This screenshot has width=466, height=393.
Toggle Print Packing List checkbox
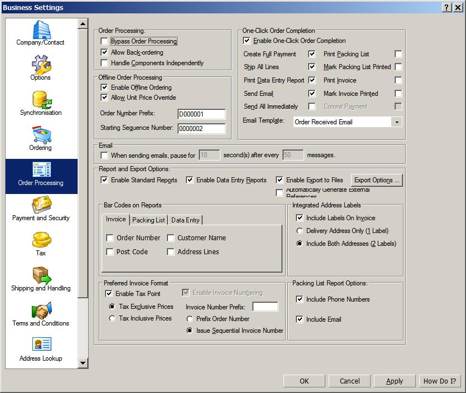point(398,54)
